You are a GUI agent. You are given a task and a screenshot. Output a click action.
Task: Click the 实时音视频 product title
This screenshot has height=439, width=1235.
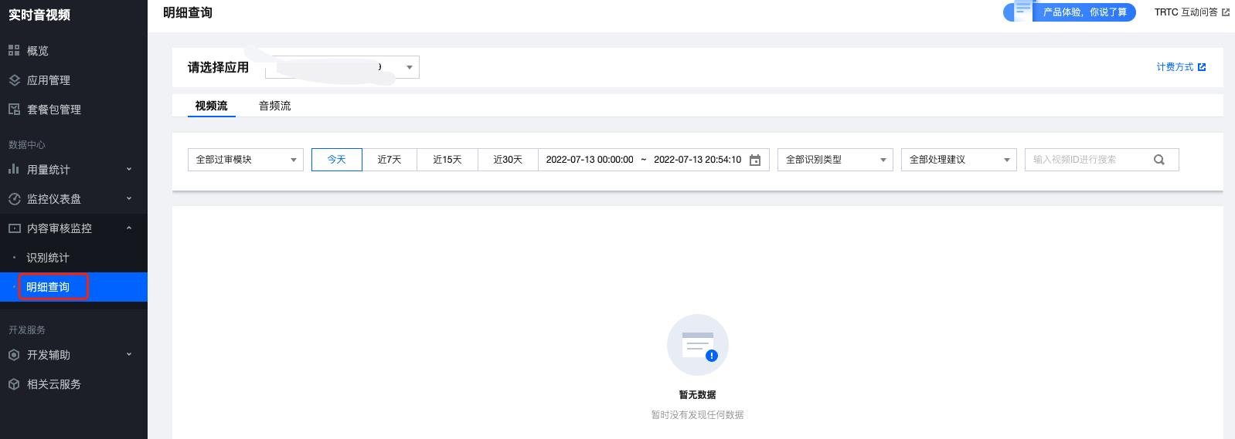click(39, 15)
